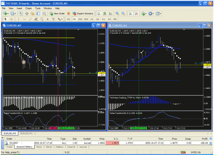This screenshot has width=214, height=155.
Task: Open the Journal tab in Terminal
Action: [x=83, y=147]
